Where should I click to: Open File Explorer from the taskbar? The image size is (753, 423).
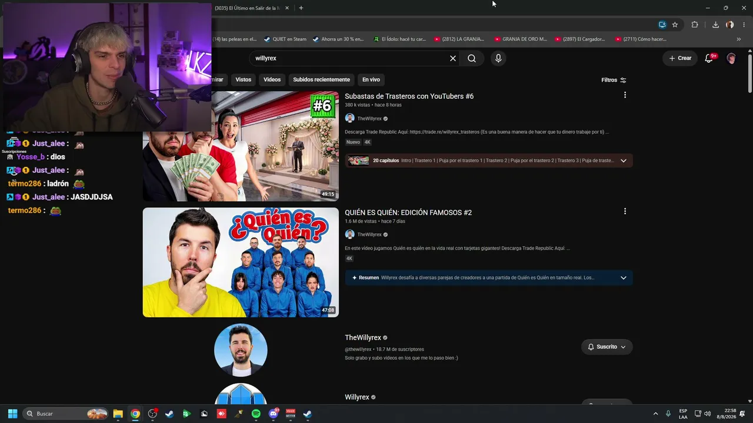tap(118, 414)
